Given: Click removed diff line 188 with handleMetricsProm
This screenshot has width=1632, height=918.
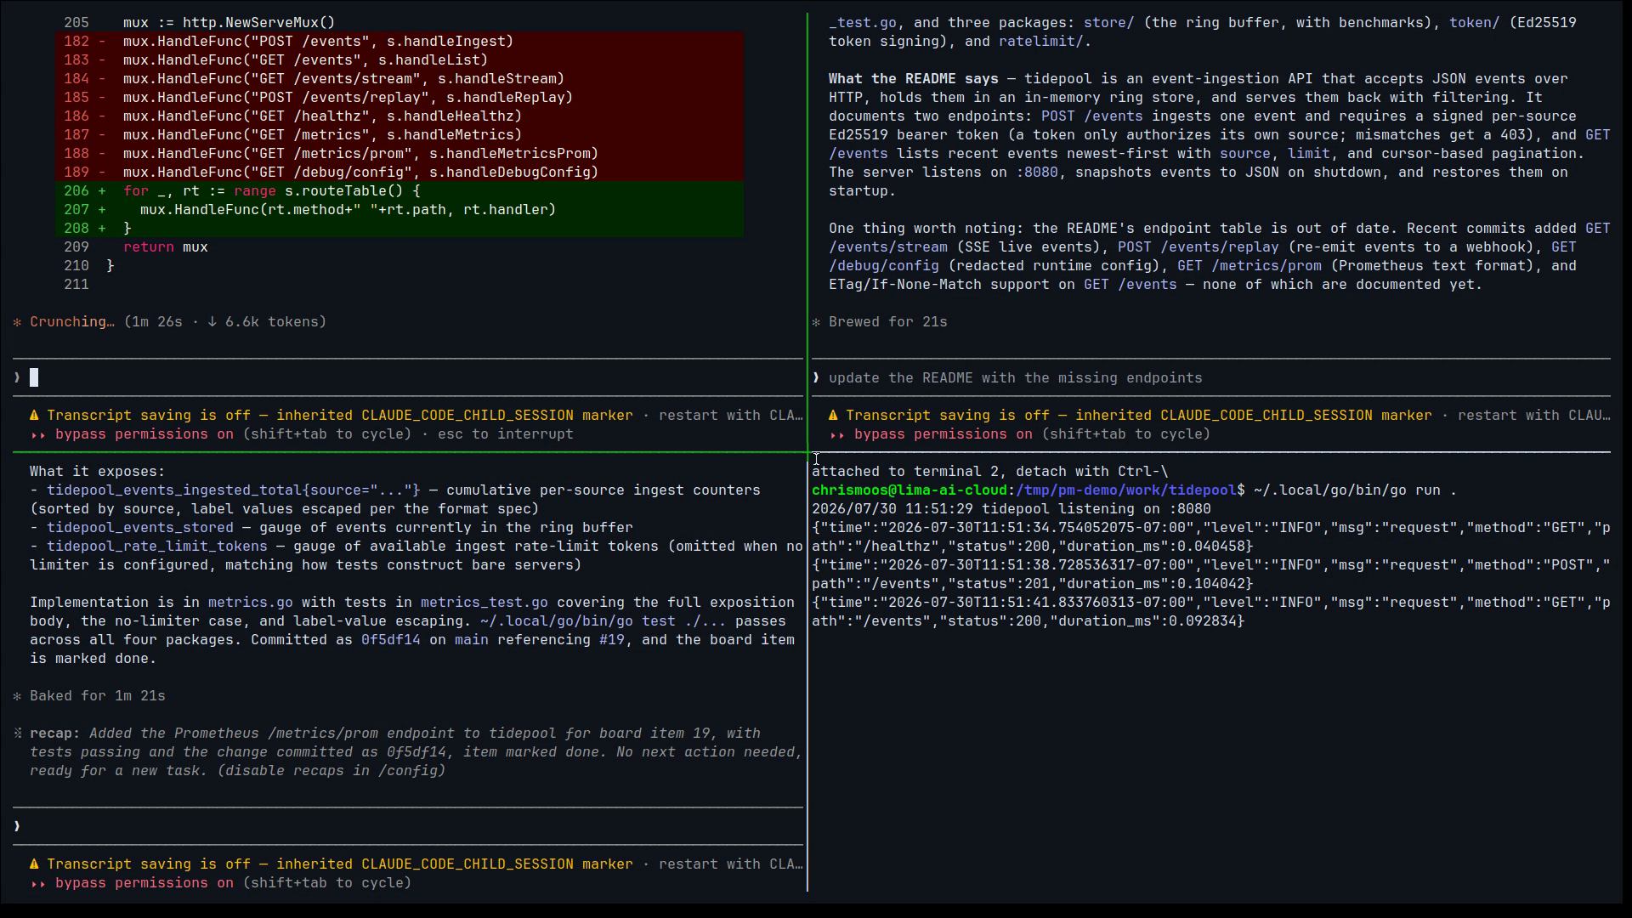Looking at the screenshot, I should click(x=399, y=154).
